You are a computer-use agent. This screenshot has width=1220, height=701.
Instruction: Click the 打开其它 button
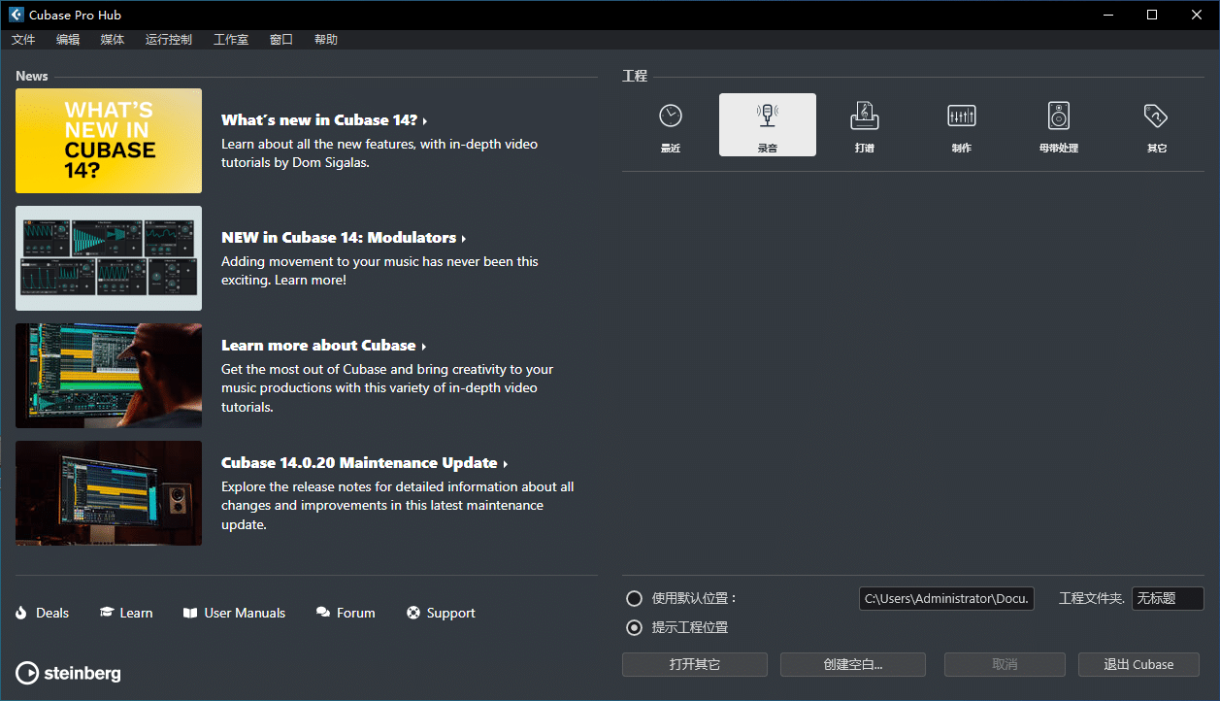tap(694, 664)
